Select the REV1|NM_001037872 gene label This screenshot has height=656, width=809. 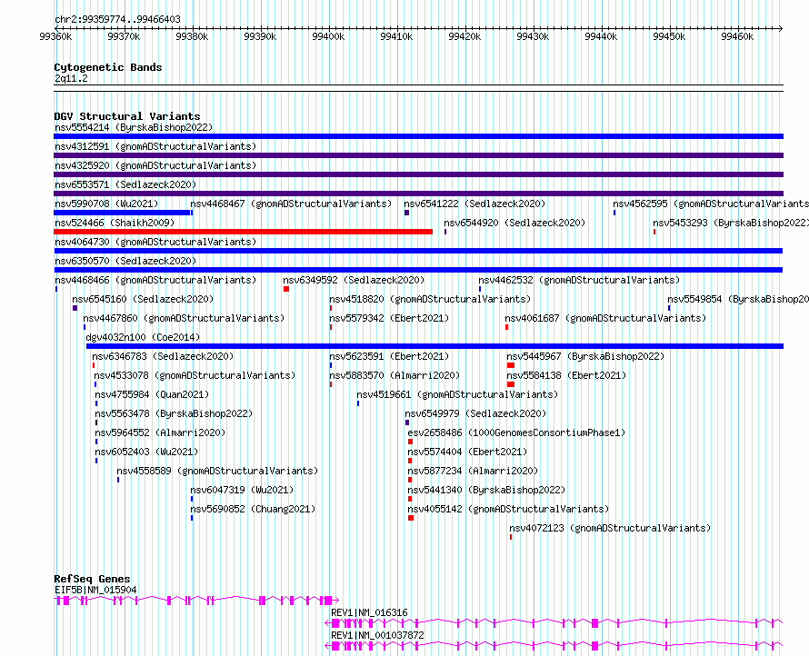pos(377,635)
